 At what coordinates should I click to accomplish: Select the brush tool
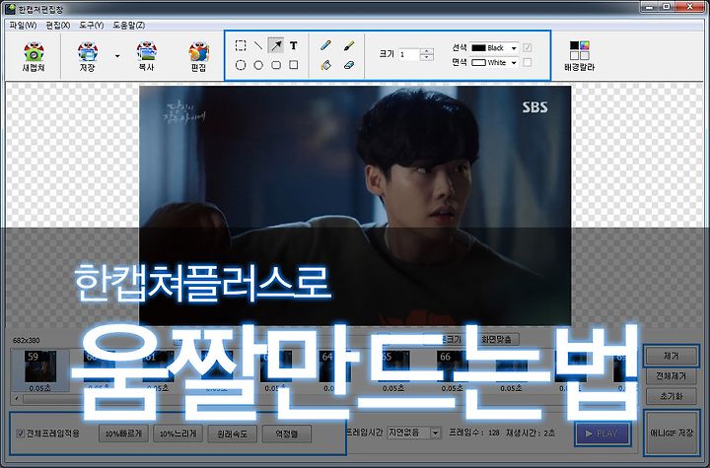349,45
